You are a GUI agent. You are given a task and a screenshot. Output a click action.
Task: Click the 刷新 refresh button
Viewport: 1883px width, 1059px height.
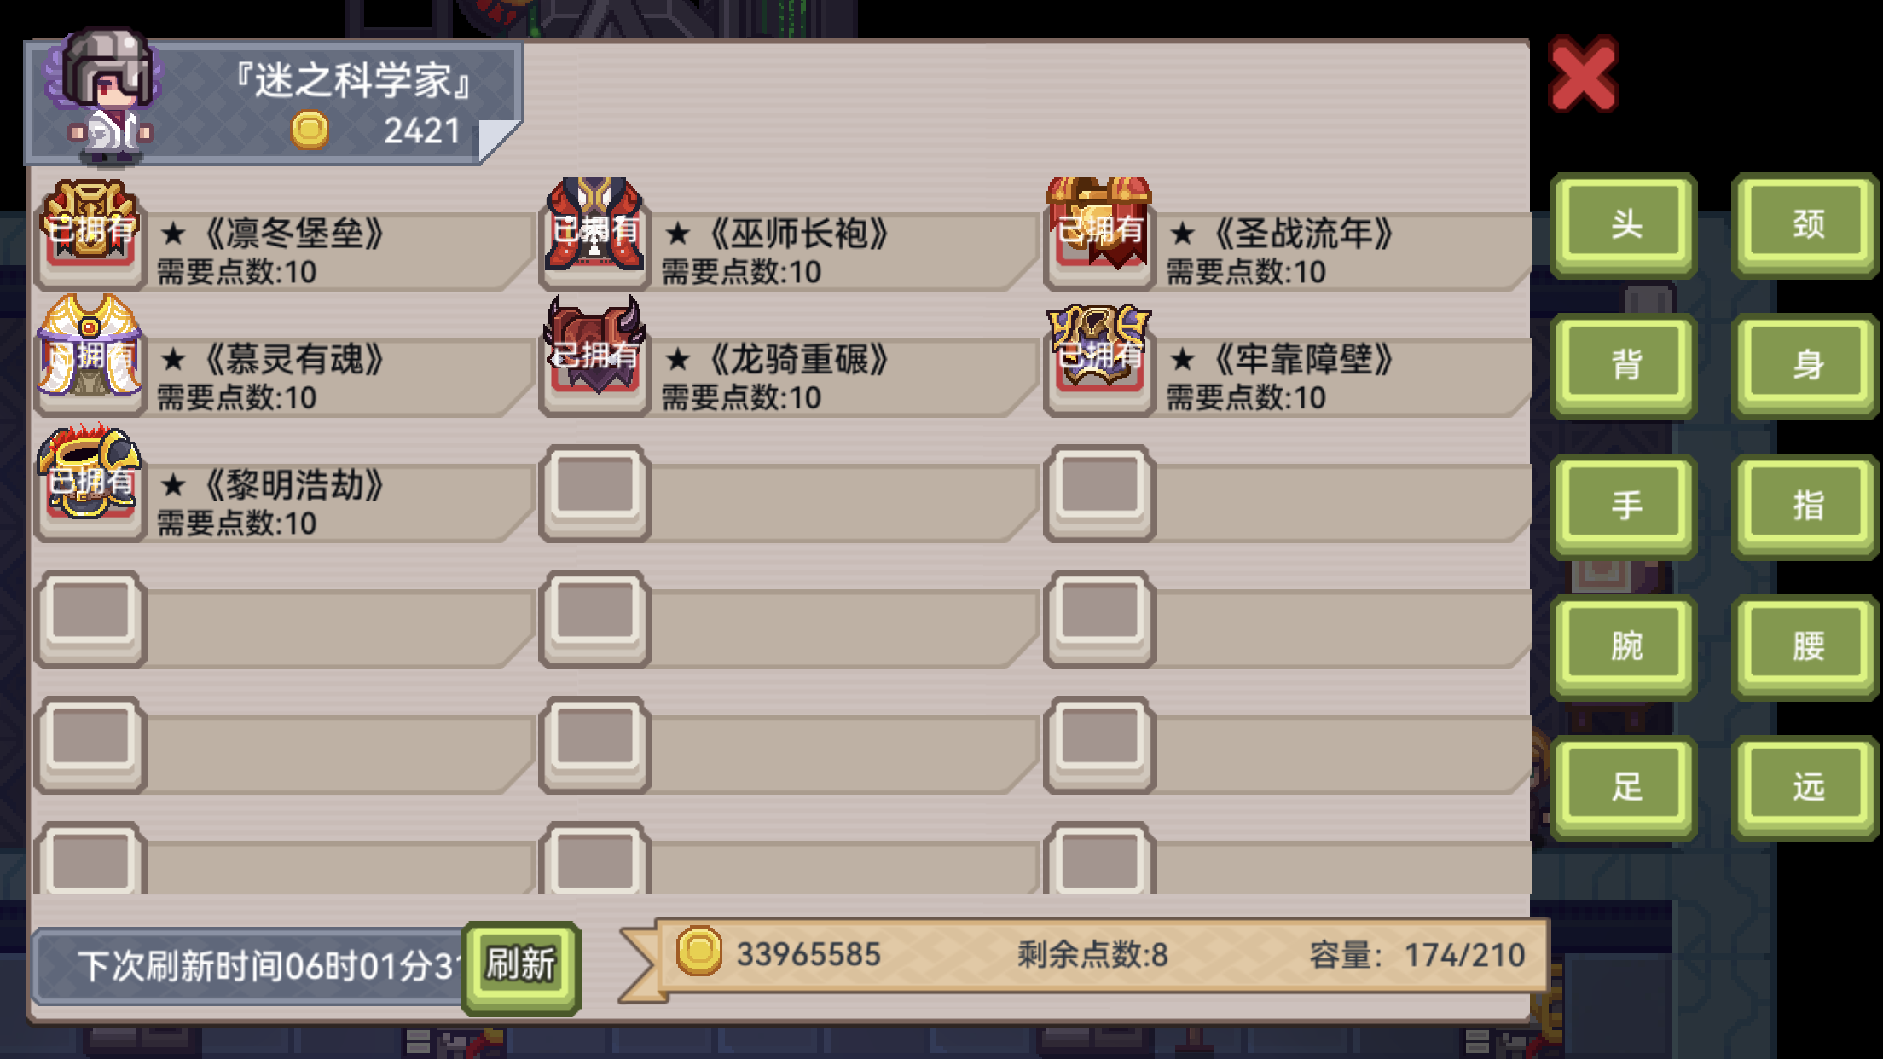(520, 967)
